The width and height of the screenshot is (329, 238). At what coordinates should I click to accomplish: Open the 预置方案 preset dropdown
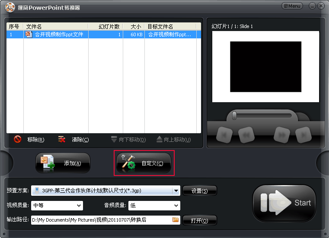tap(105, 191)
